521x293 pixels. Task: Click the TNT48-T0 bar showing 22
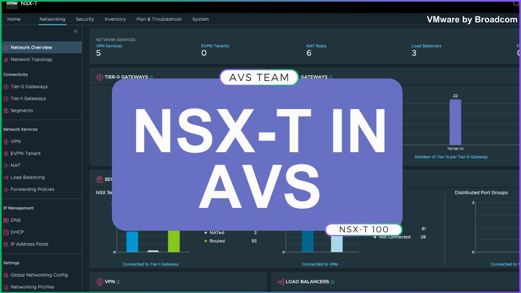(x=455, y=122)
